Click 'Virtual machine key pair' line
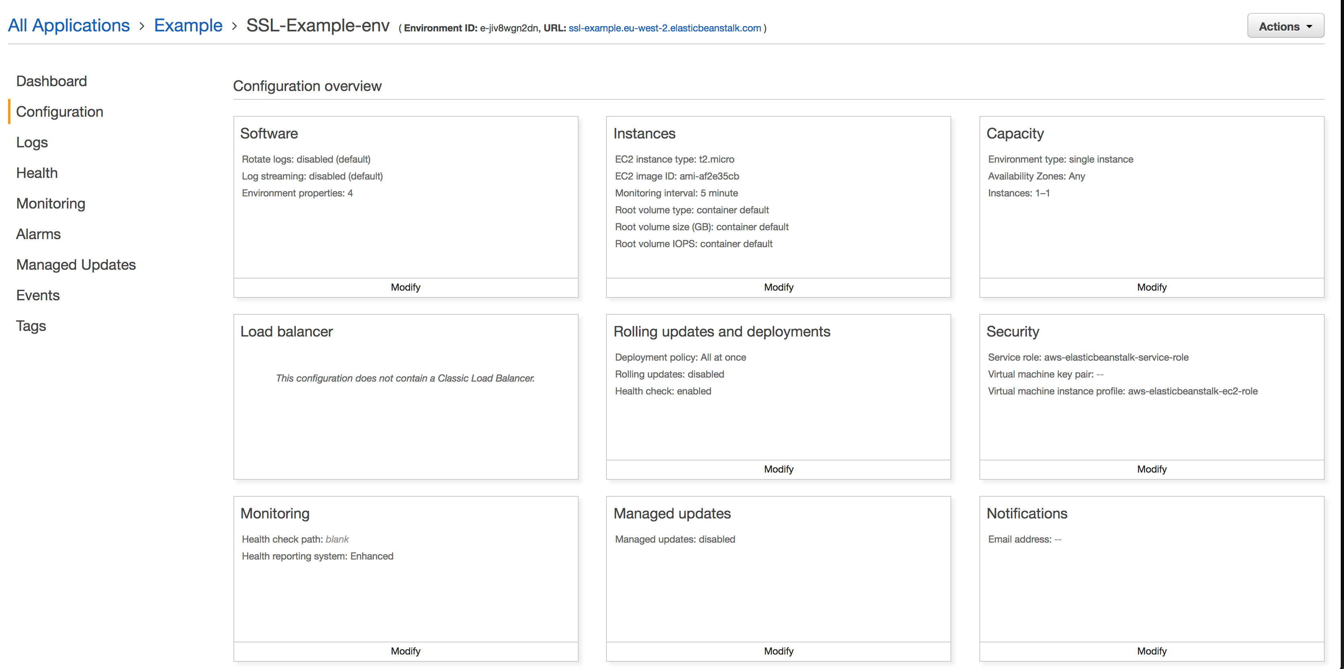The image size is (1344, 669). (1045, 374)
